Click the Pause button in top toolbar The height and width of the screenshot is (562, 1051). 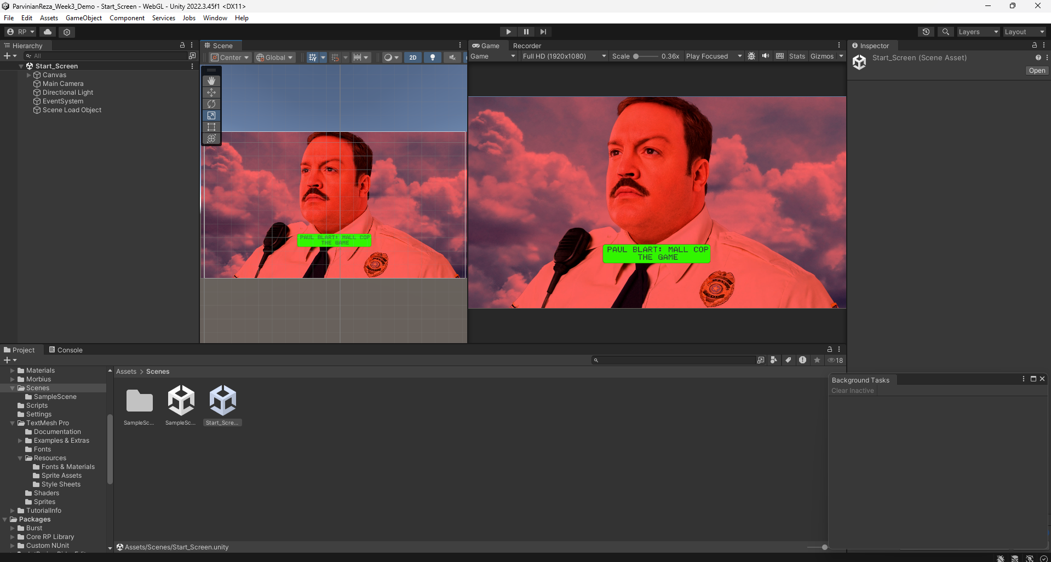click(526, 32)
